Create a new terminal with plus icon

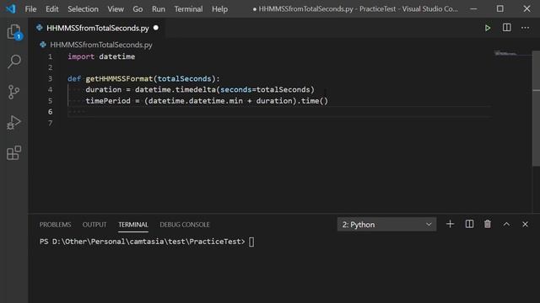point(450,225)
